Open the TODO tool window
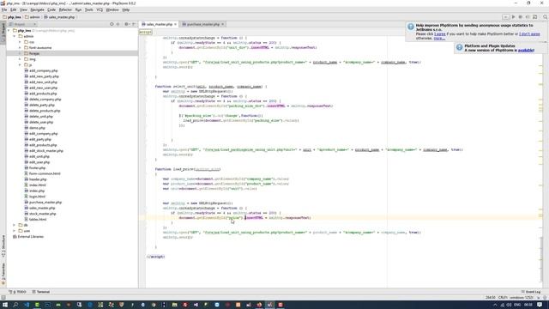The width and height of the screenshot is (549, 309). 18,292
